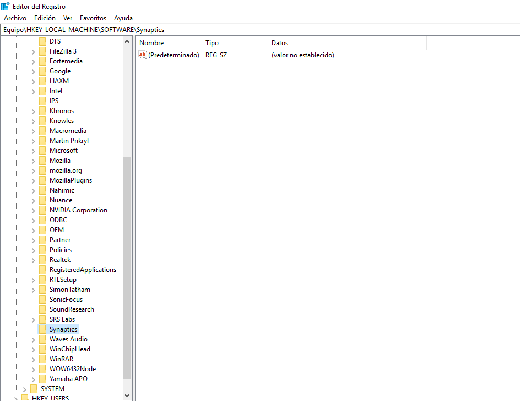
Task: Click the HAXM key folder icon
Action: [42, 81]
